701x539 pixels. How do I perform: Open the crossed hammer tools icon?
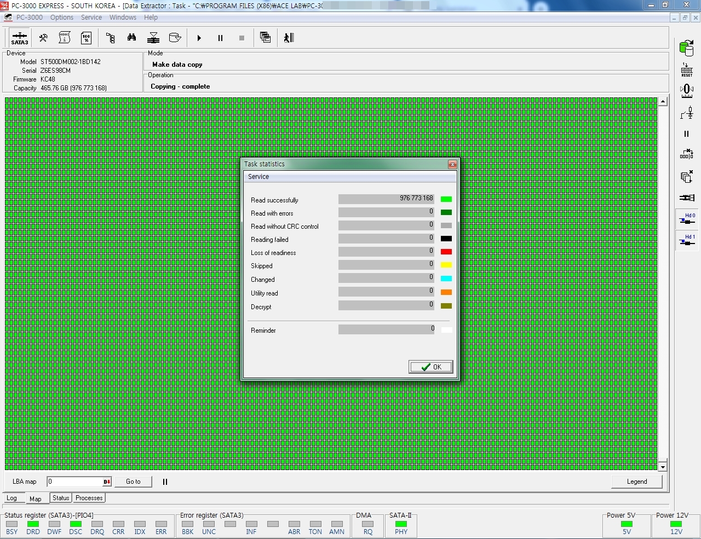click(43, 38)
